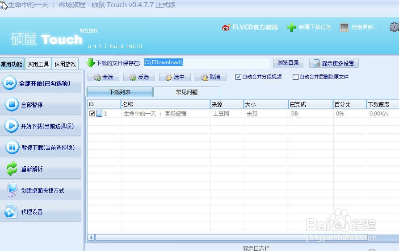Screen dimensions: 399x251
Task: Click the 创建桌面快捷方式 monitor icon
Action: (12, 190)
